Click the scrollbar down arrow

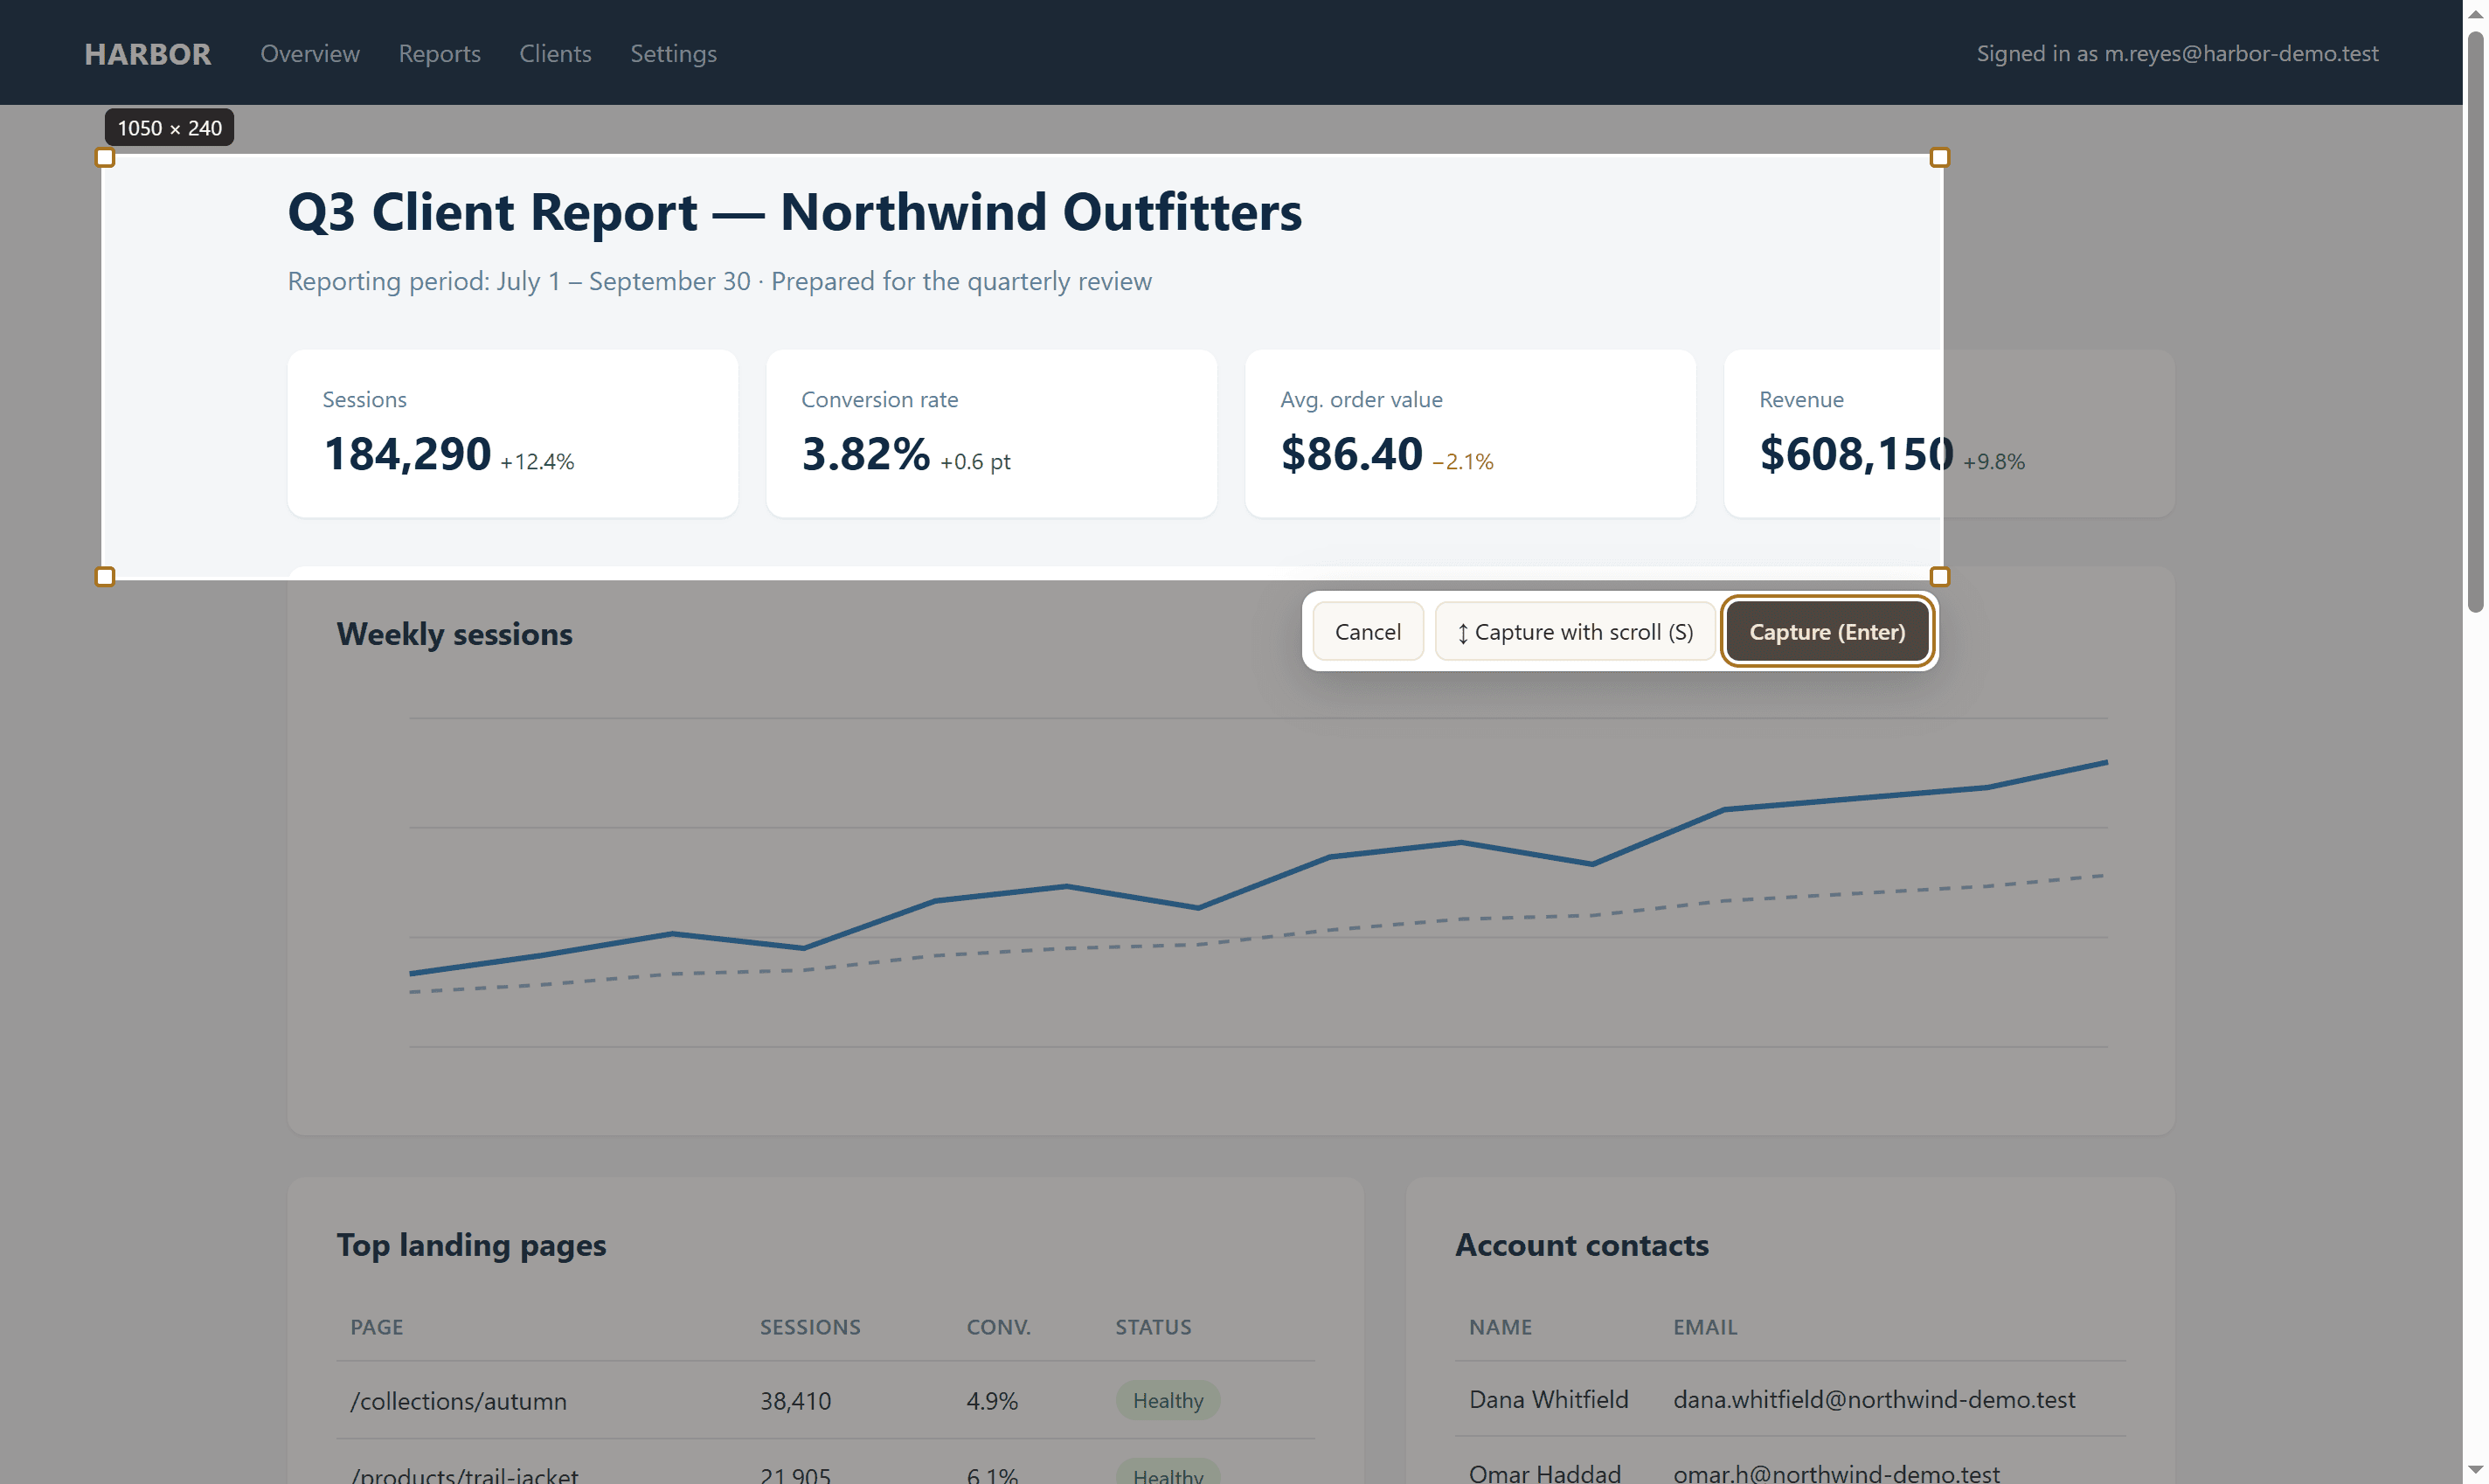click(2475, 1472)
